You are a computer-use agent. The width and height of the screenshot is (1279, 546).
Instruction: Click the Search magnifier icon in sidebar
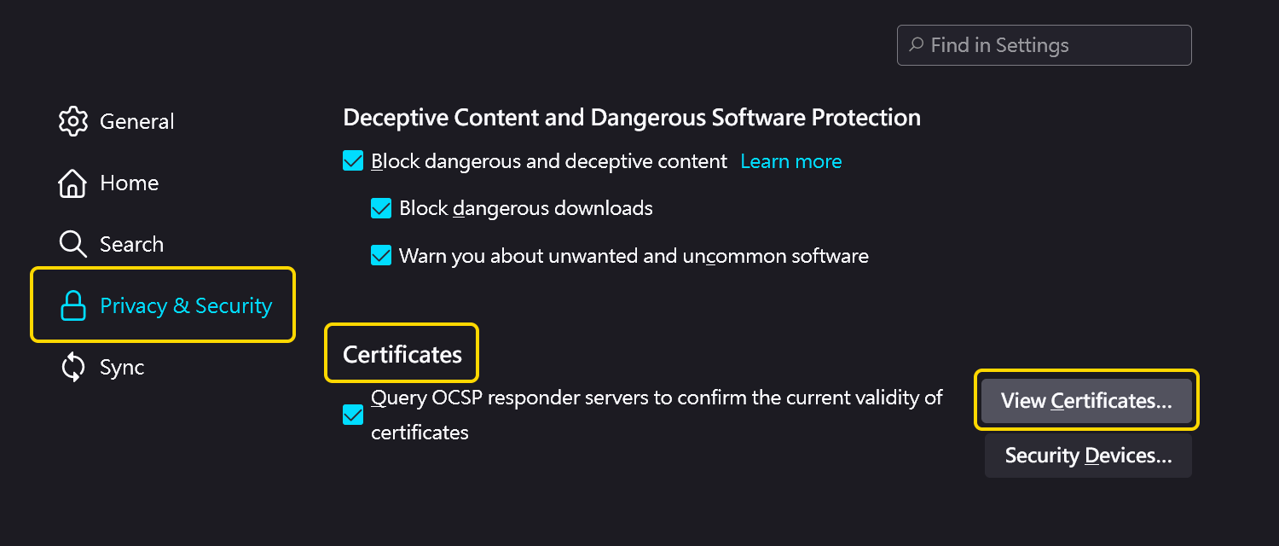tap(73, 244)
